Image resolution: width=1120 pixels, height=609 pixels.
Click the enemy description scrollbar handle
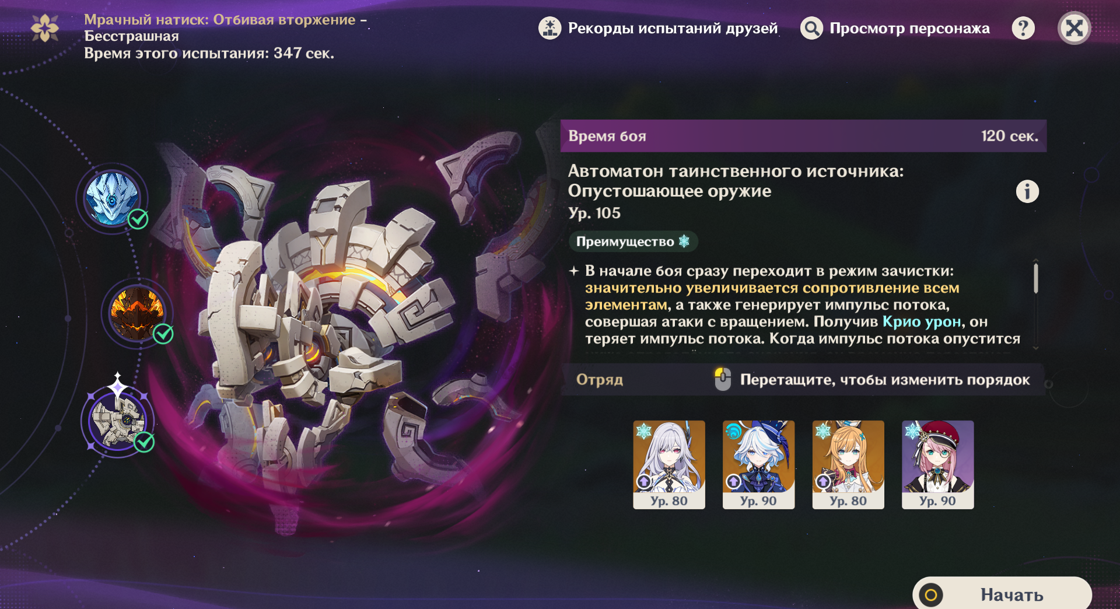point(1036,278)
